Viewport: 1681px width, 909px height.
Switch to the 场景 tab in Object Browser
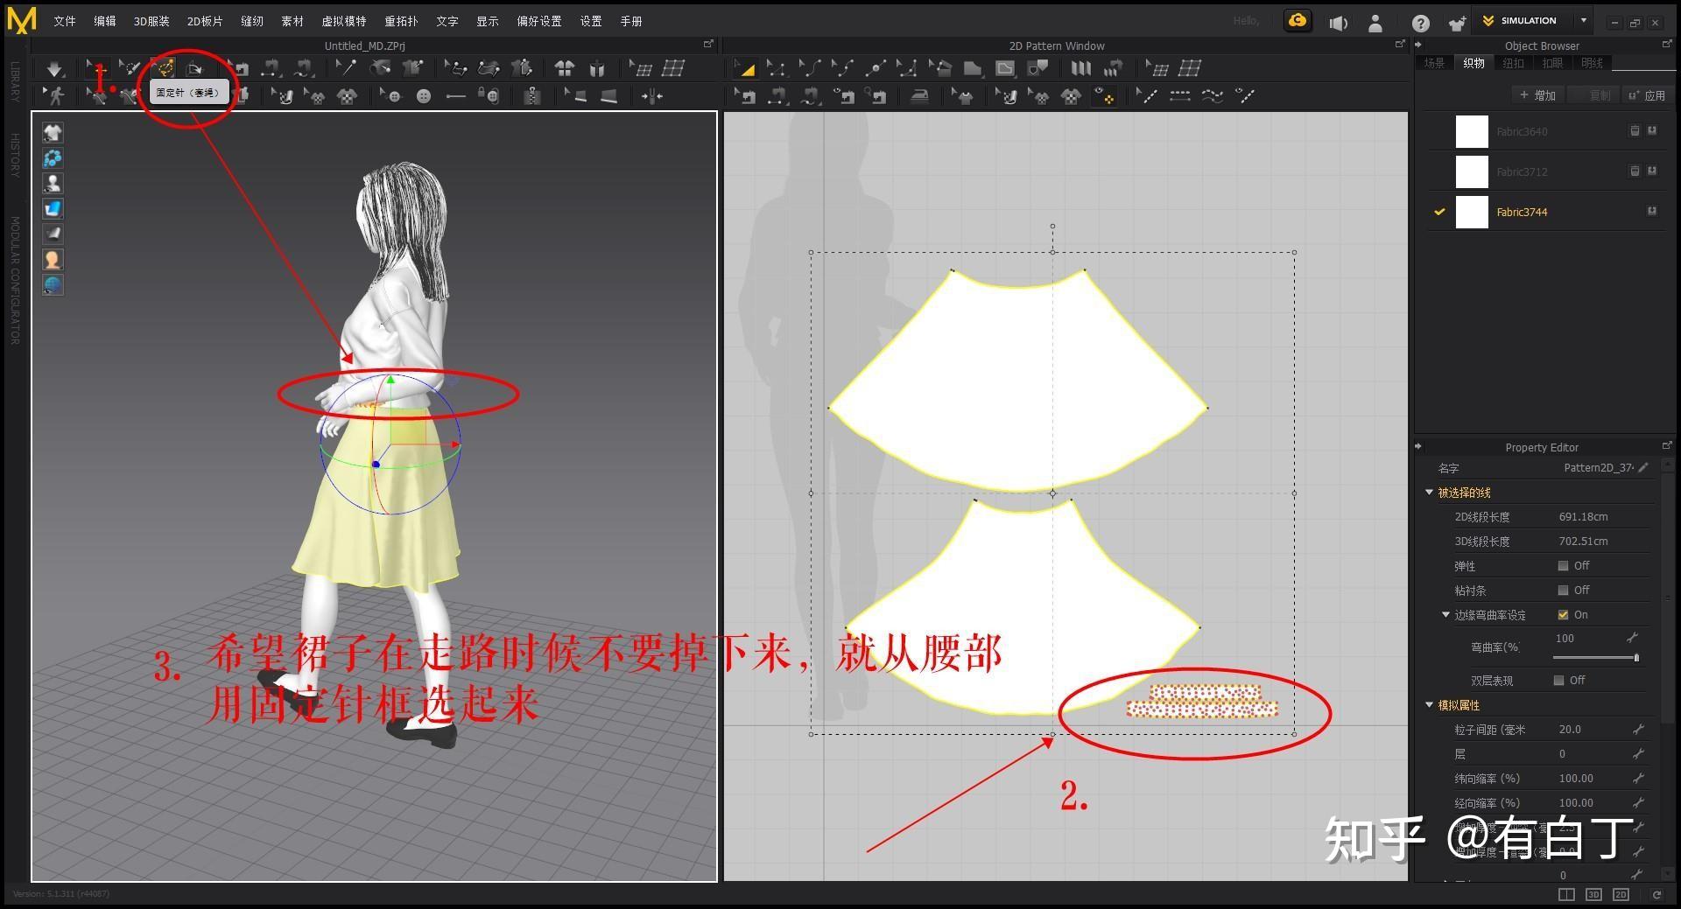1435,62
